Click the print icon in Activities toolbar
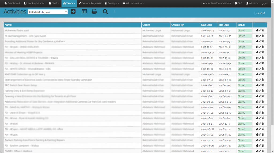The height and width of the screenshot is (153, 274). [94, 12]
